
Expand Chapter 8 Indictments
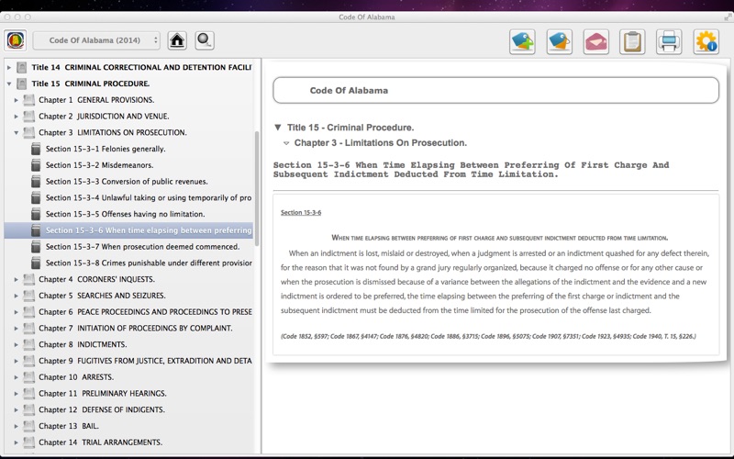tap(16, 345)
